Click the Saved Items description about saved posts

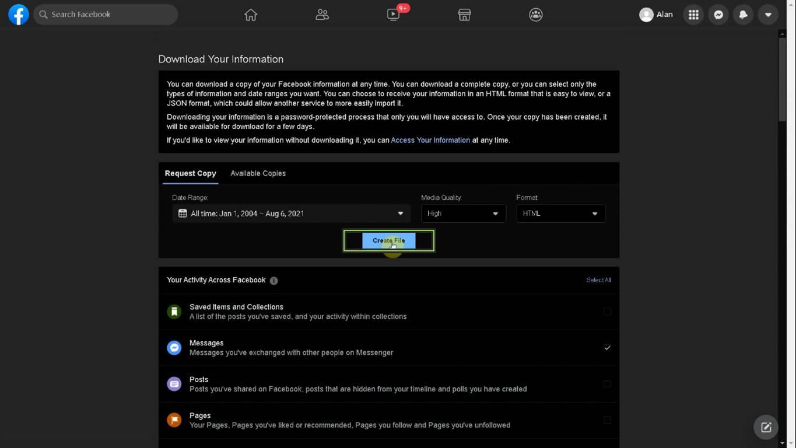[x=298, y=316]
